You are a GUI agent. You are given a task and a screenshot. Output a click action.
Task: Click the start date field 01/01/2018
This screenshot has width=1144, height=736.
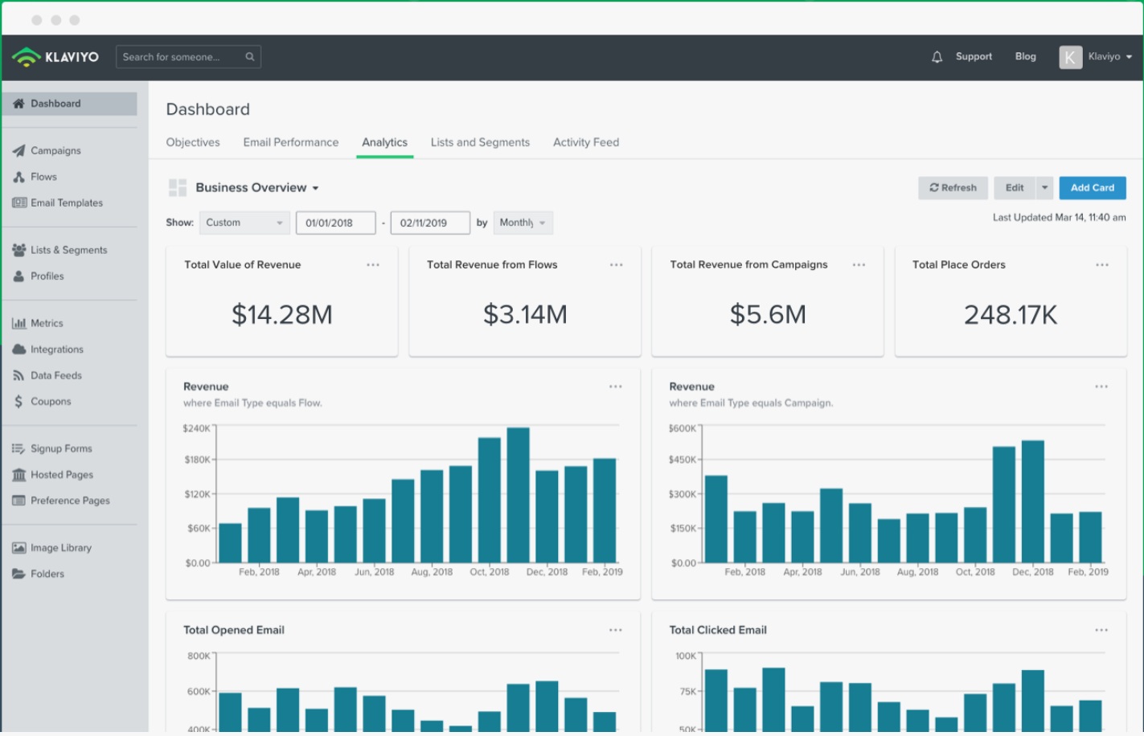335,223
